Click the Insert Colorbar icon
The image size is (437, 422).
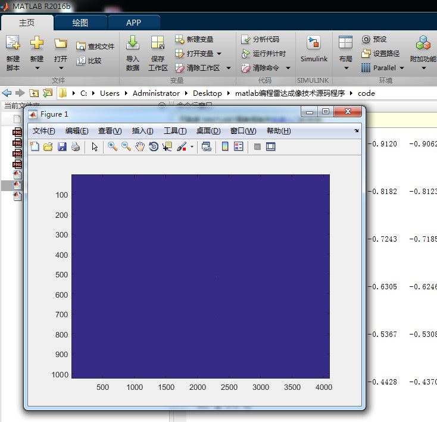point(225,146)
